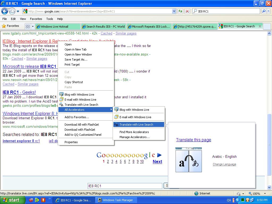Click Blog with Windows Live in the main context menu
272x204 pixels.
(x=86, y=95)
